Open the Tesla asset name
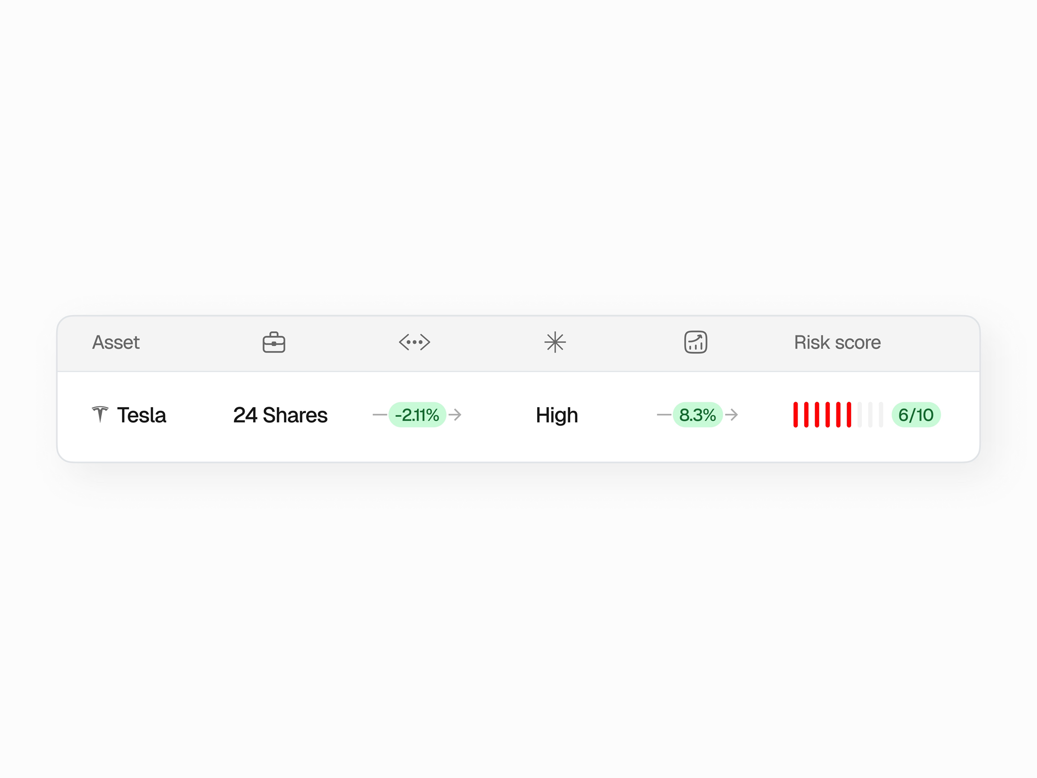1037x778 pixels. coord(142,415)
